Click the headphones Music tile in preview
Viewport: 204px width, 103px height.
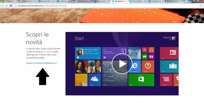(151, 50)
